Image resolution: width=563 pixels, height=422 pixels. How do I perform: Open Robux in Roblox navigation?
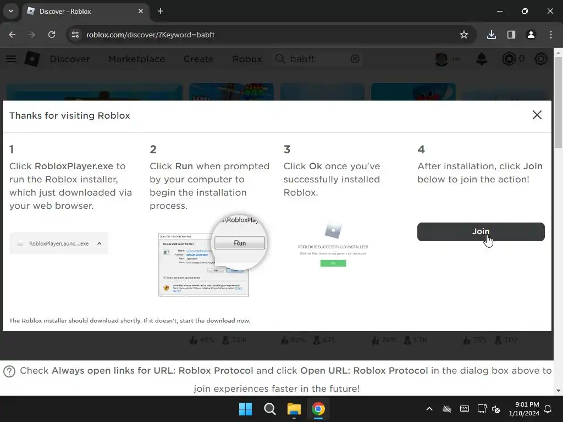click(247, 59)
